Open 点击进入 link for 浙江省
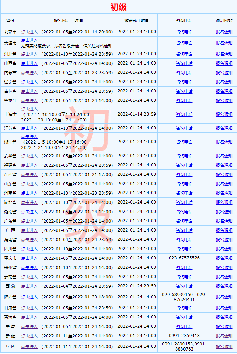The image size is (237, 354). tap(29, 137)
